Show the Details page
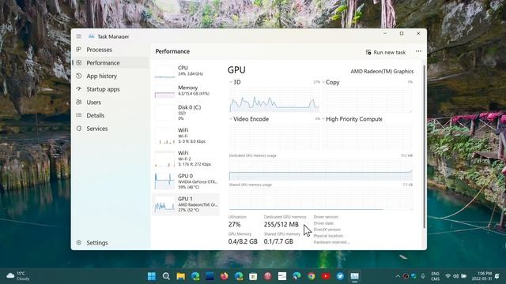Image resolution: width=506 pixels, height=284 pixels. [110, 115]
